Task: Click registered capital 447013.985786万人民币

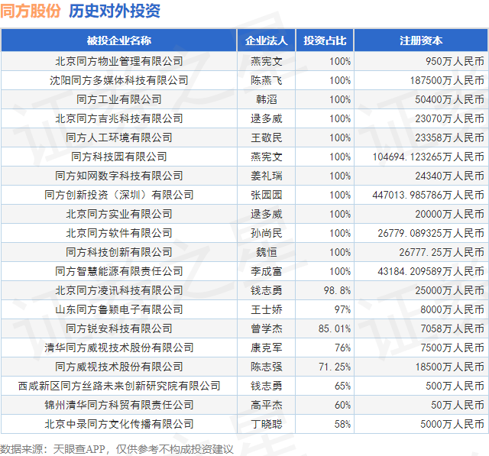Action: [x=429, y=195]
